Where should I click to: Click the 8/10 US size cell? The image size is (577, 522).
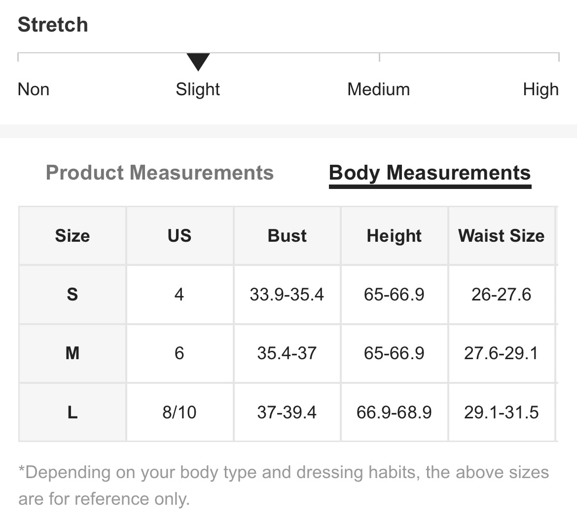180,412
